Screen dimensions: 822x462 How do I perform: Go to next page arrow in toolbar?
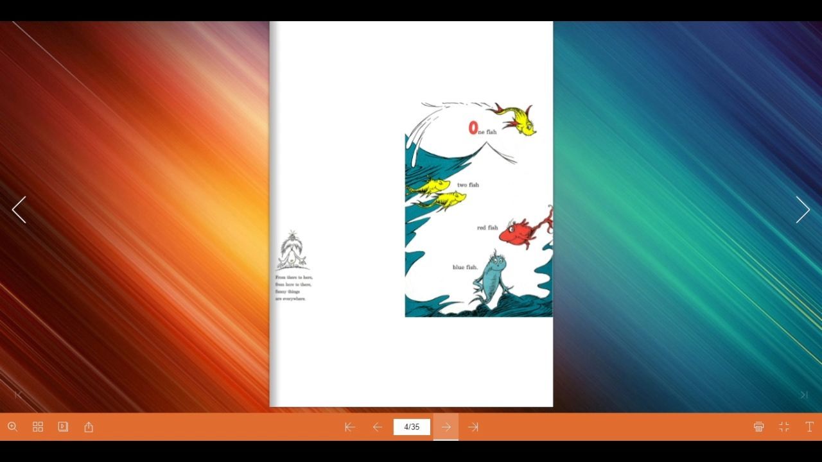click(446, 427)
